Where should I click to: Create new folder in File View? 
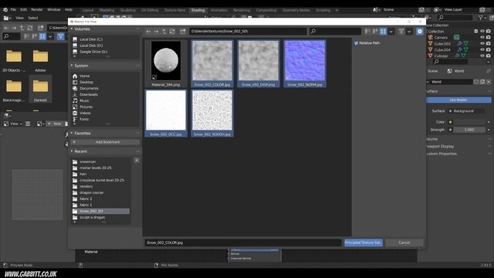[183, 32]
